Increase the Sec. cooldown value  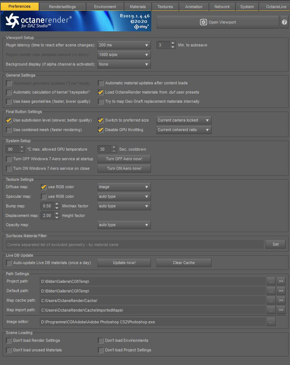coord(114,147)
